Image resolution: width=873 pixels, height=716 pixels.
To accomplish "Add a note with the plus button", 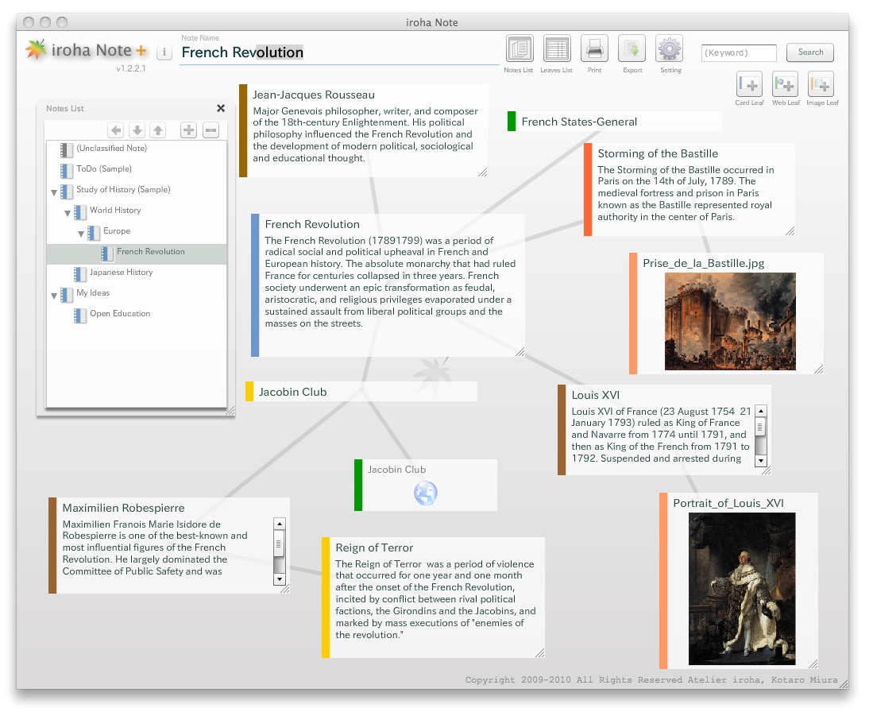I will coord(189,130).
